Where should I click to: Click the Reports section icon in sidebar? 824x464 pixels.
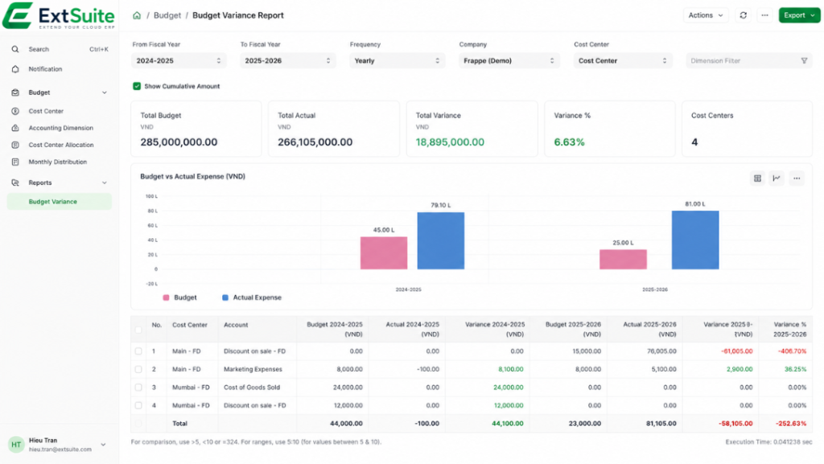coord(15,183)
